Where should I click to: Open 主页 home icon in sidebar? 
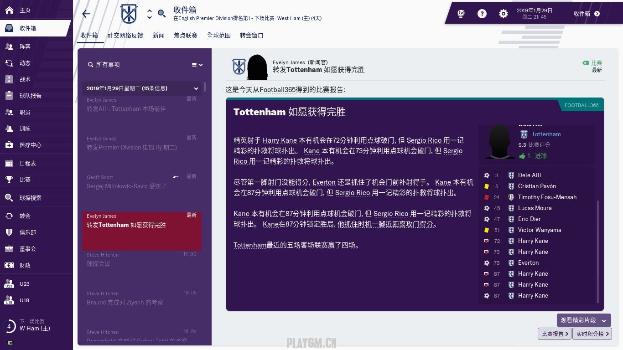click(9, 10)
